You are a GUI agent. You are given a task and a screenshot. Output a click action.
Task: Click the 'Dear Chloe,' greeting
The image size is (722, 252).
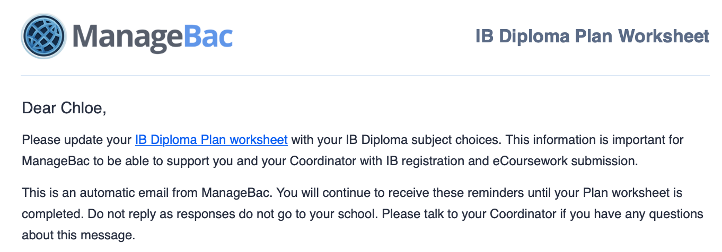(x=64, y=109)
